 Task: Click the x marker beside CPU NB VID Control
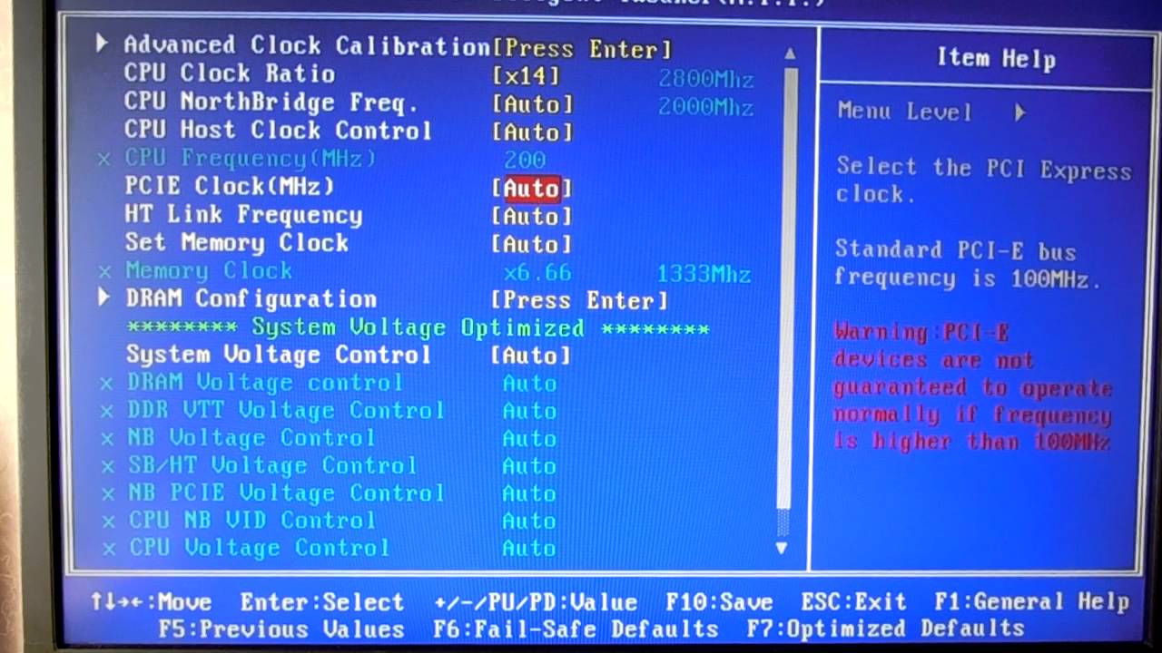pos(109,521)
